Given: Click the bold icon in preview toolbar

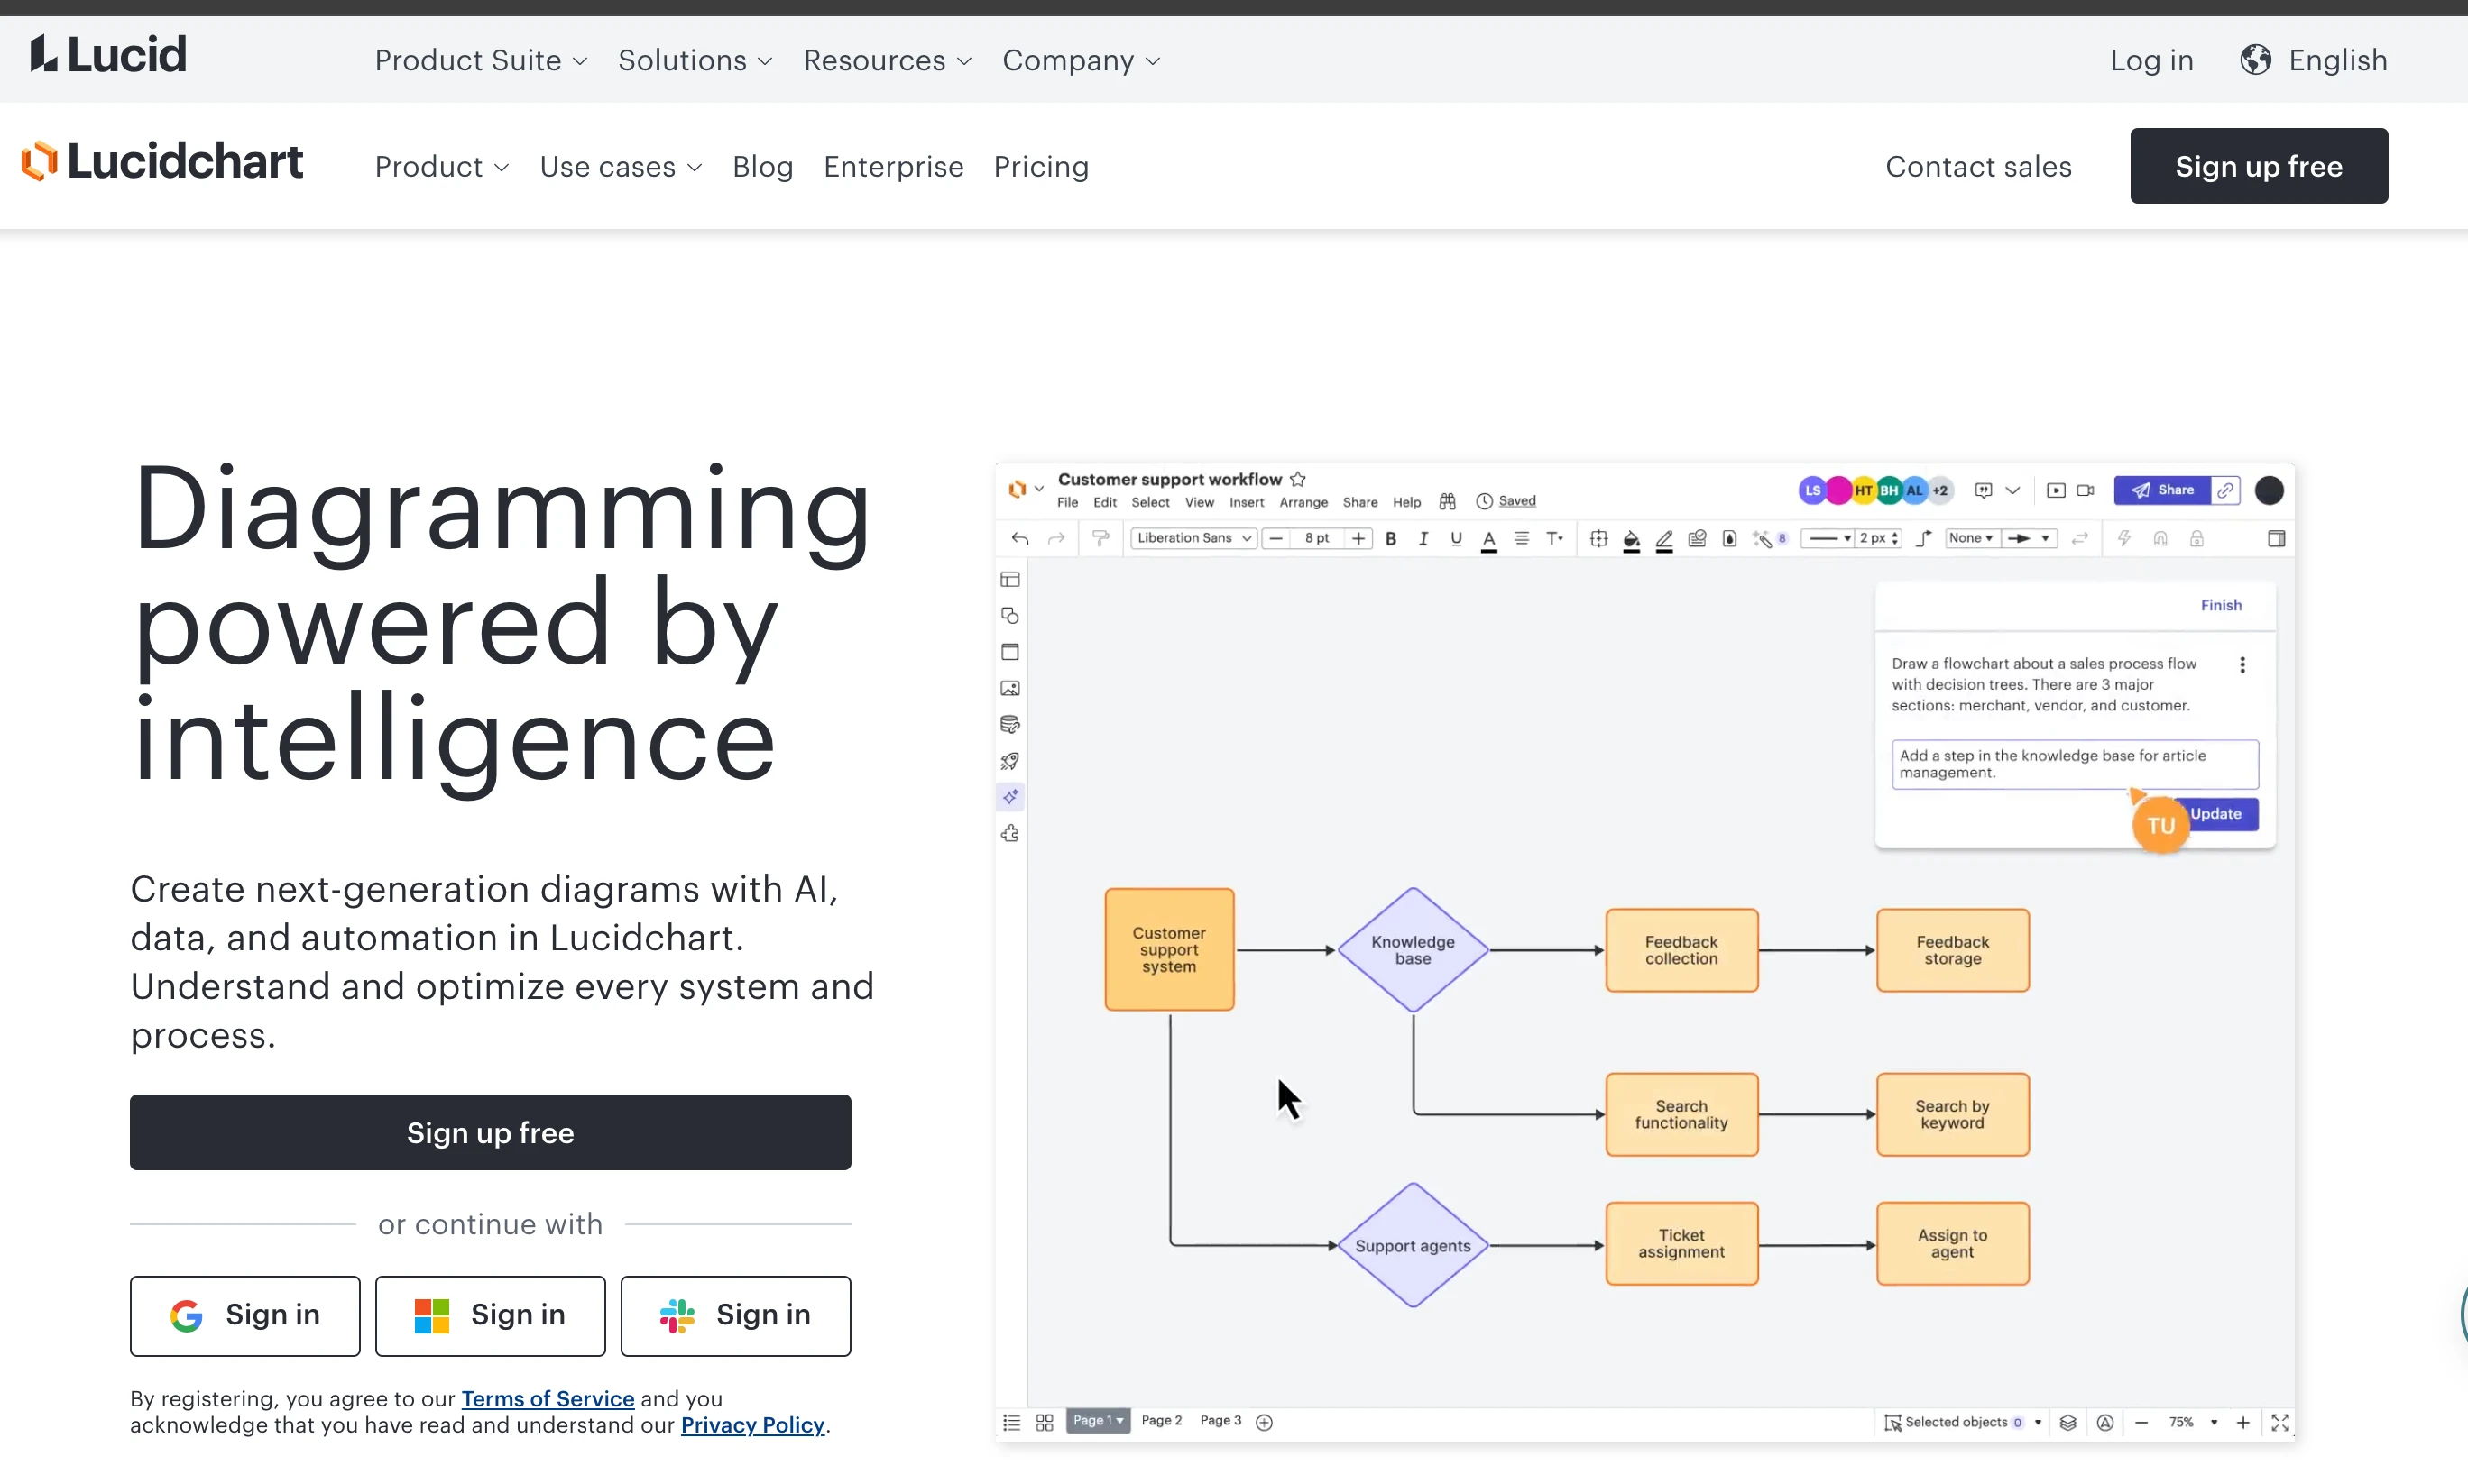Looking at the screenshot, I should pyautogui.click(x=1389, y=539).
